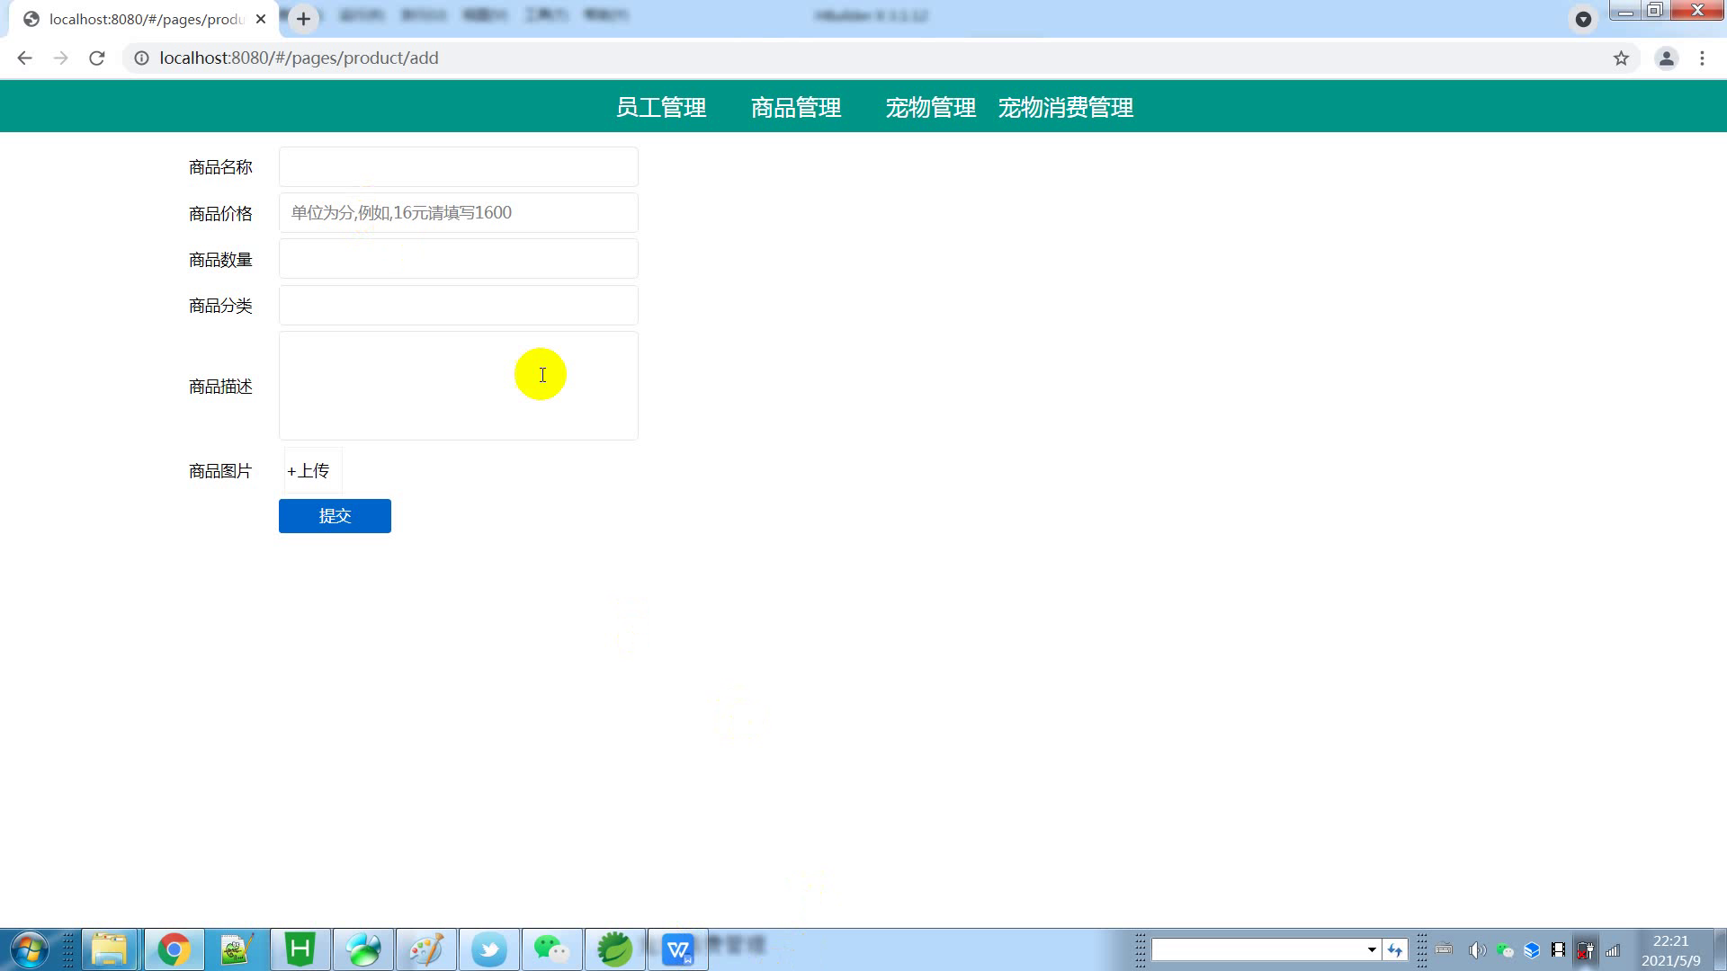The image size is (1727, 971).
Task: Expand Chrome tab search dropdown
Action: click(x=1583, y=19)
